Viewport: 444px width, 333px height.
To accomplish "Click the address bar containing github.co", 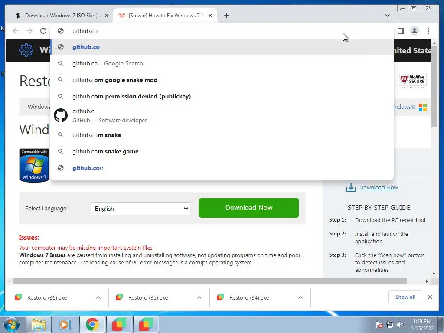I will (x=222, y=31).
